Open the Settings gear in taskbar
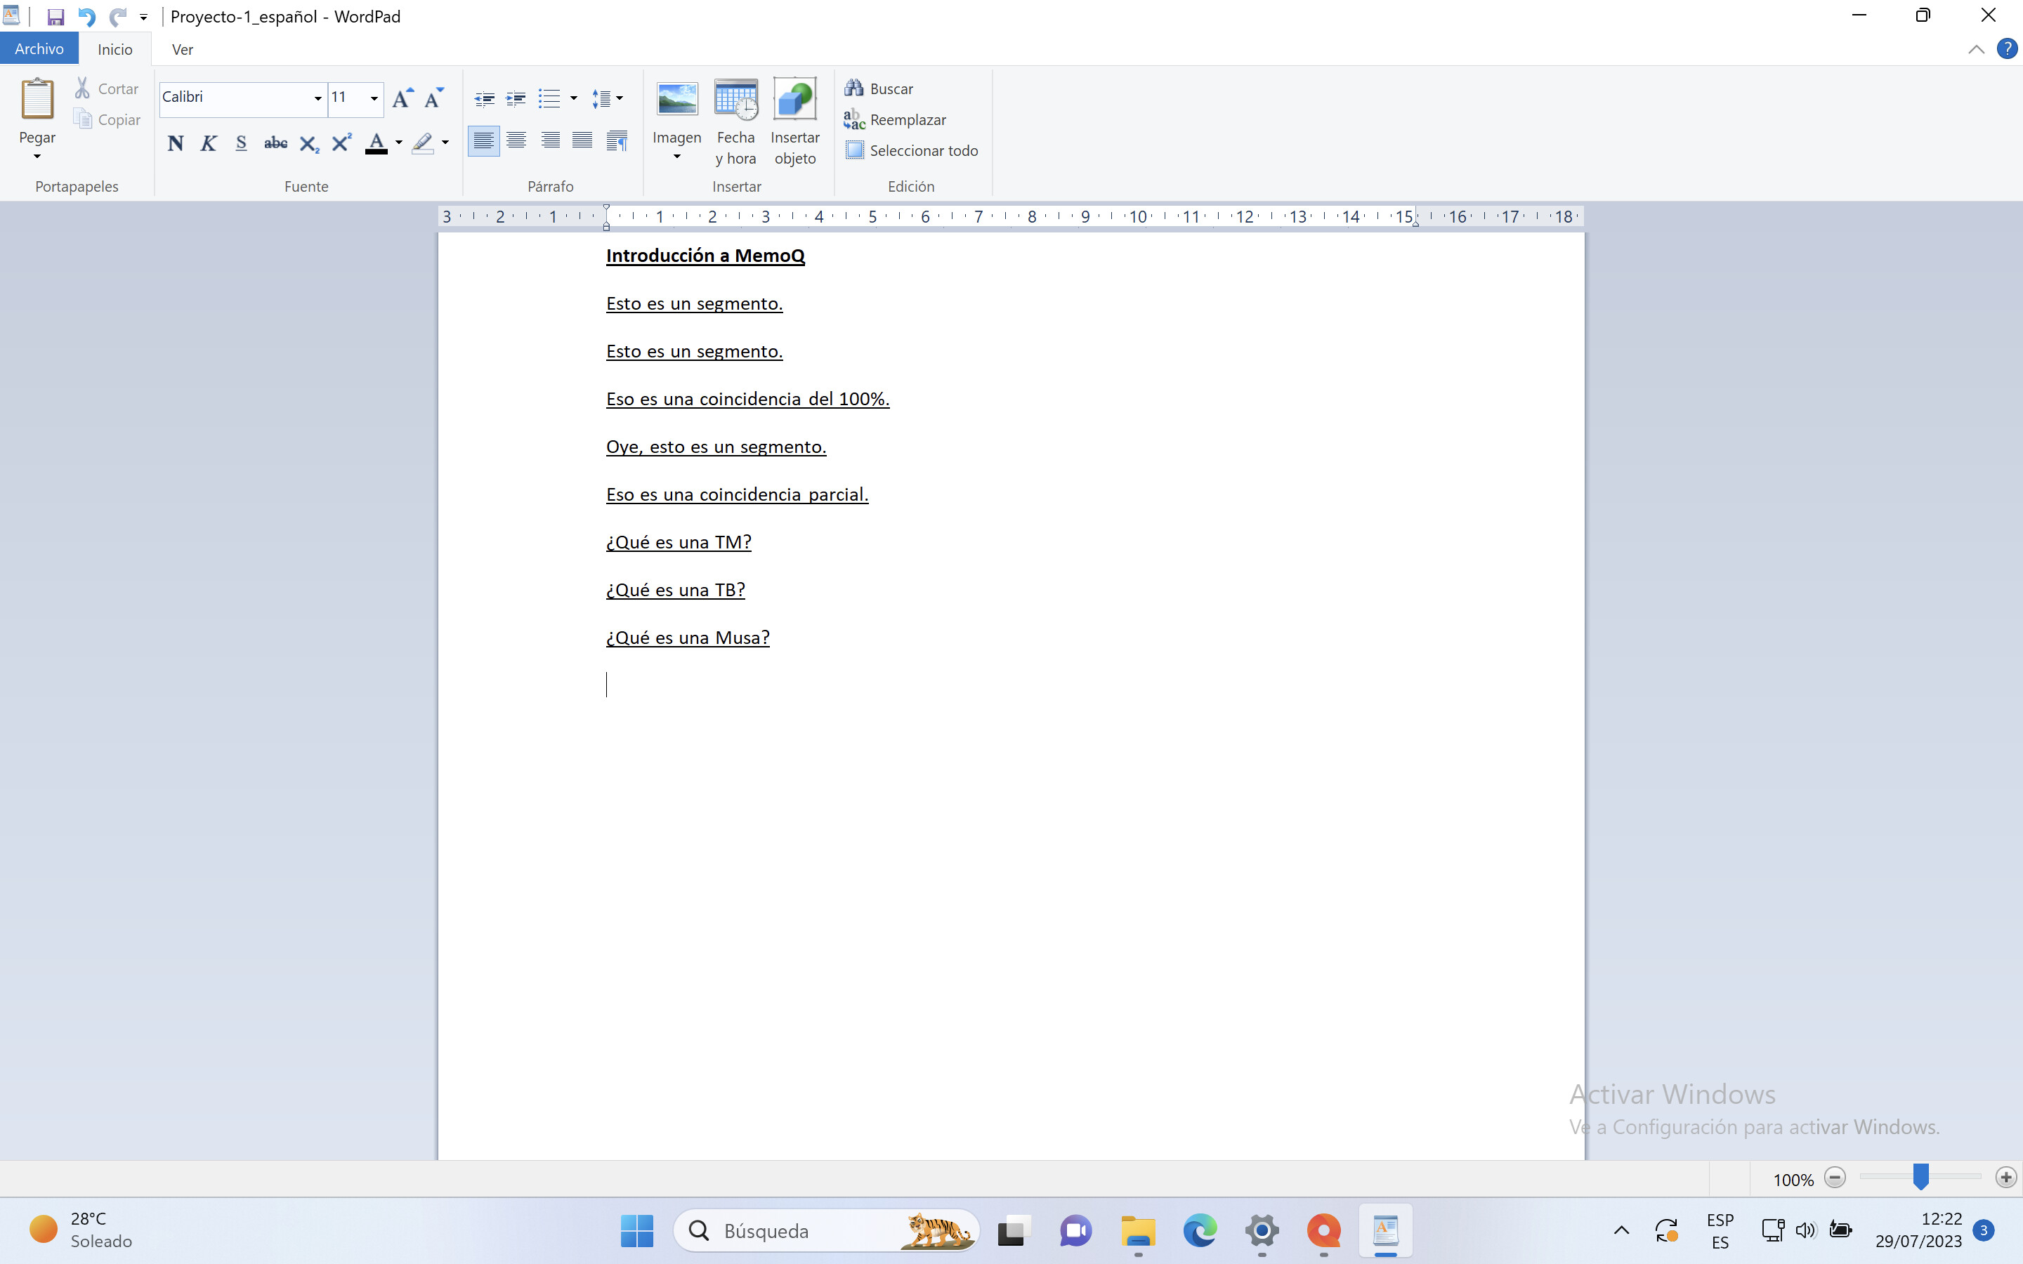The height and width of the screenshot is (1264, 2023). pyautogui.click(x=1262, y=1230)
